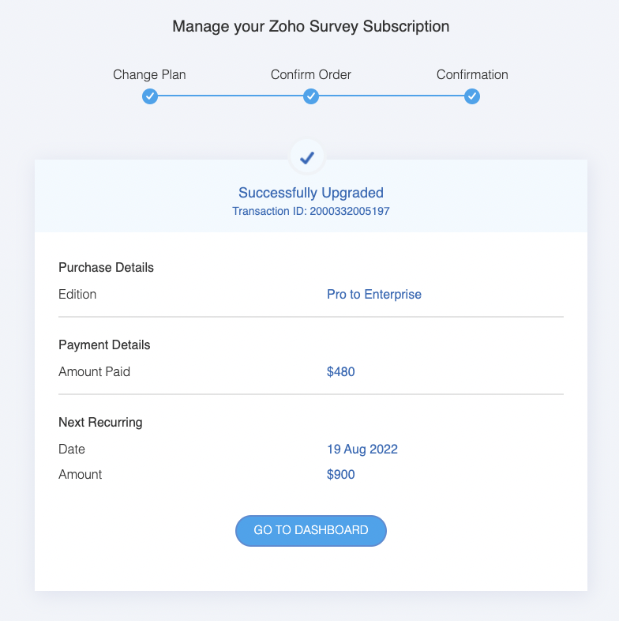Click the Change Plan step checkmark icon

point(150,96)
